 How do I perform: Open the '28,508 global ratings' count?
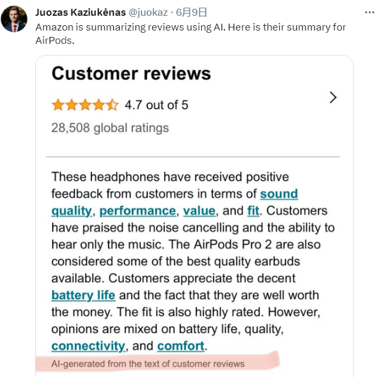pyautogui.click(x=110, y=128)
